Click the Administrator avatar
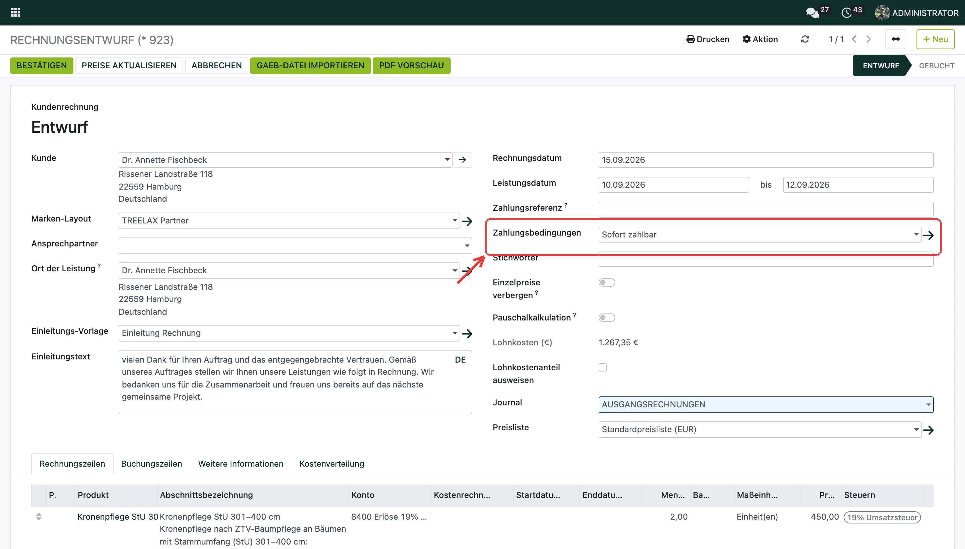Screen dimensions: 965x549 click(882, 13)
